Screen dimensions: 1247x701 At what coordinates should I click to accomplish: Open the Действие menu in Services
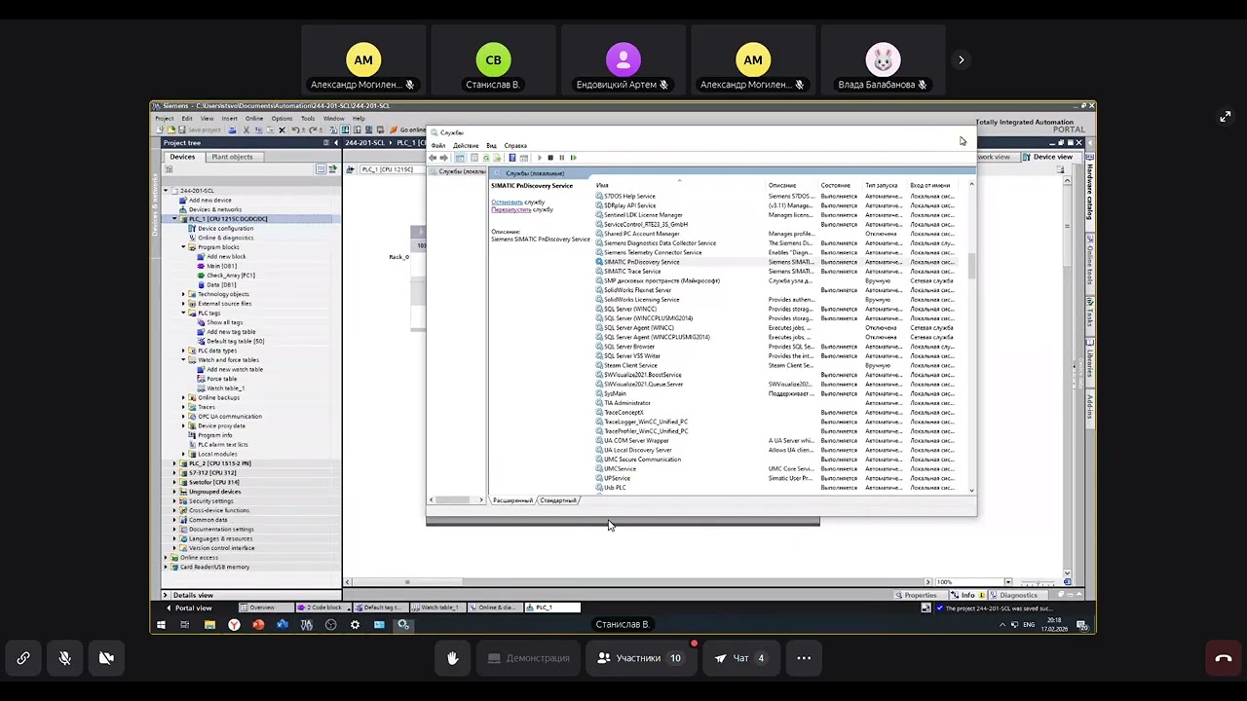(466, 146)
